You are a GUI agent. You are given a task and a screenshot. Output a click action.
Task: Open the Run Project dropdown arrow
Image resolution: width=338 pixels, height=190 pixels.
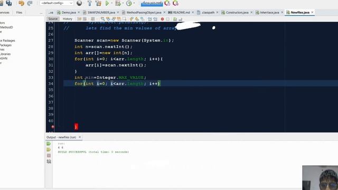tap(111, 3)
